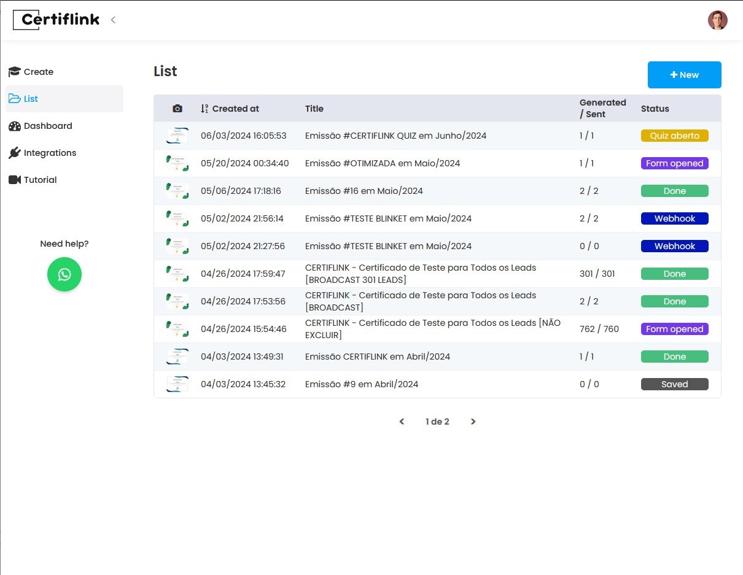Open title Emissão #16 em Maio/2024
743x575 pixels.
[x=364, y=191]
